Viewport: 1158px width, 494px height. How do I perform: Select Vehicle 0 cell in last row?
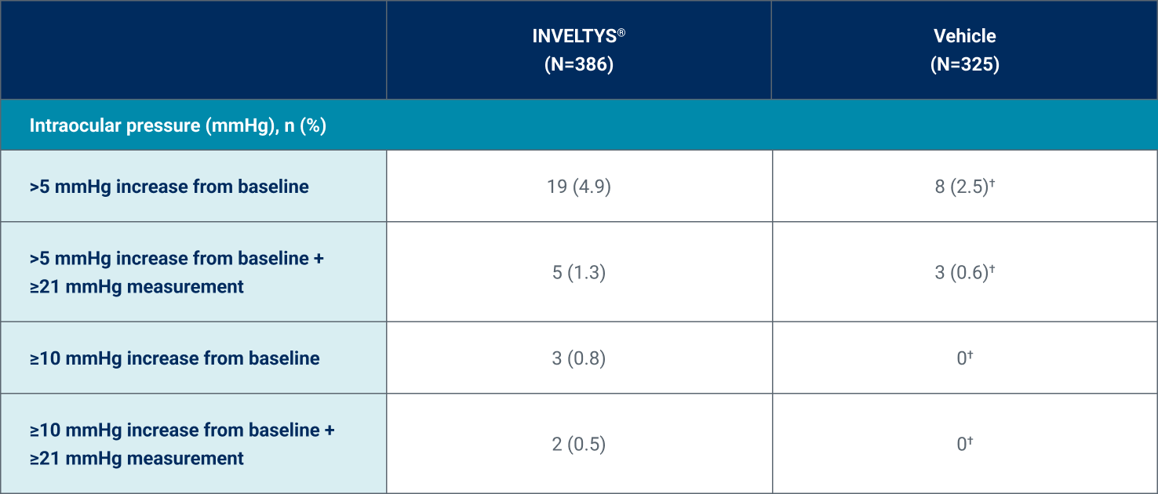[x=965, y=444]
